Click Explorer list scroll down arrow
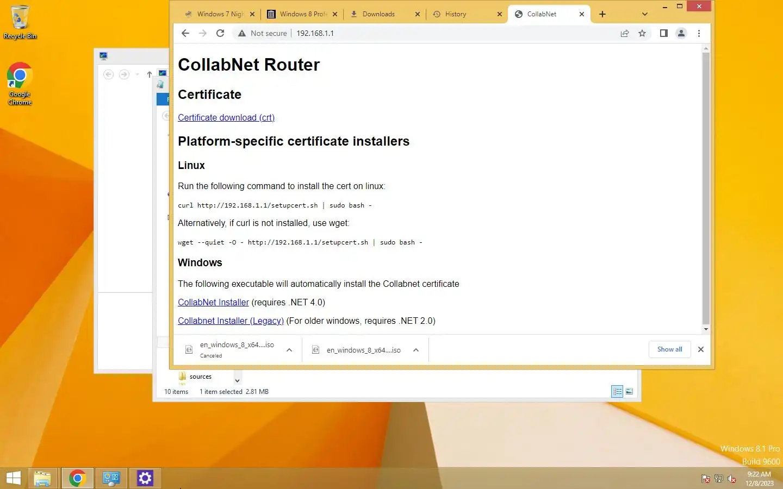The height and width of the screenshot is (489, 783). 237,381
